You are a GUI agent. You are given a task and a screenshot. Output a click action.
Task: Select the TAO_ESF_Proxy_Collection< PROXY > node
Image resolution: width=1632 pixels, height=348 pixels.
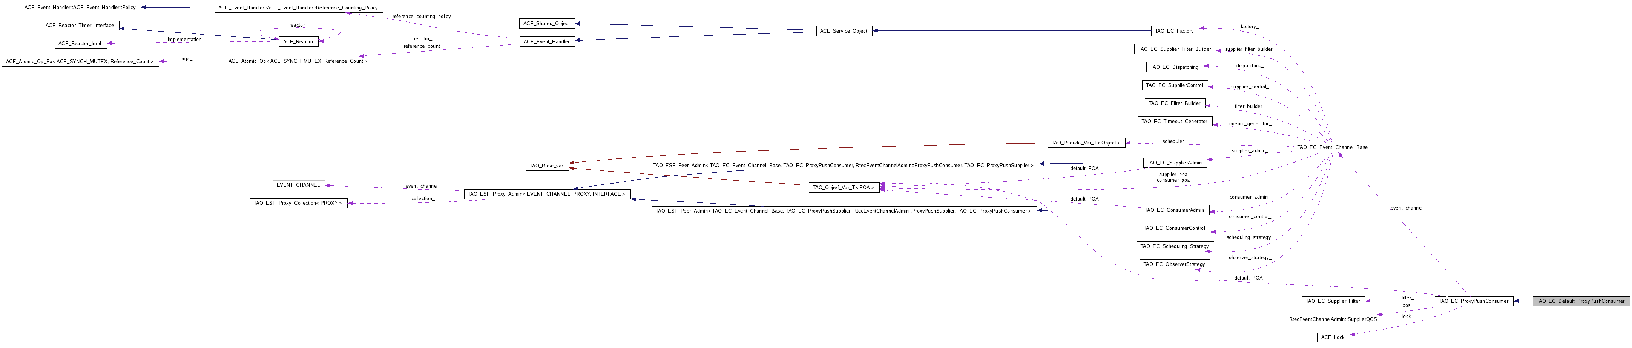(x=298, y=204)
